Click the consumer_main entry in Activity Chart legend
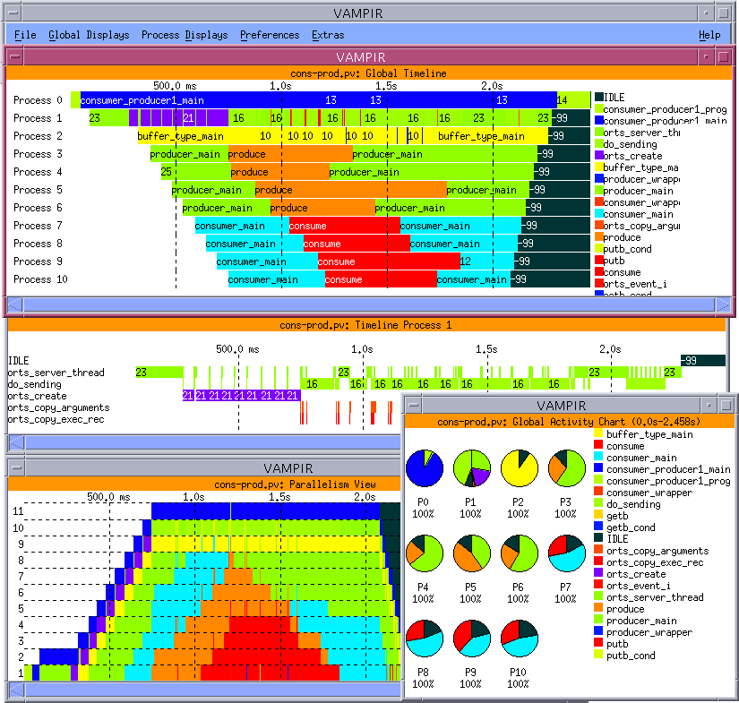The height and width of the screenshot is (703, 739). [x=641, y=457]
